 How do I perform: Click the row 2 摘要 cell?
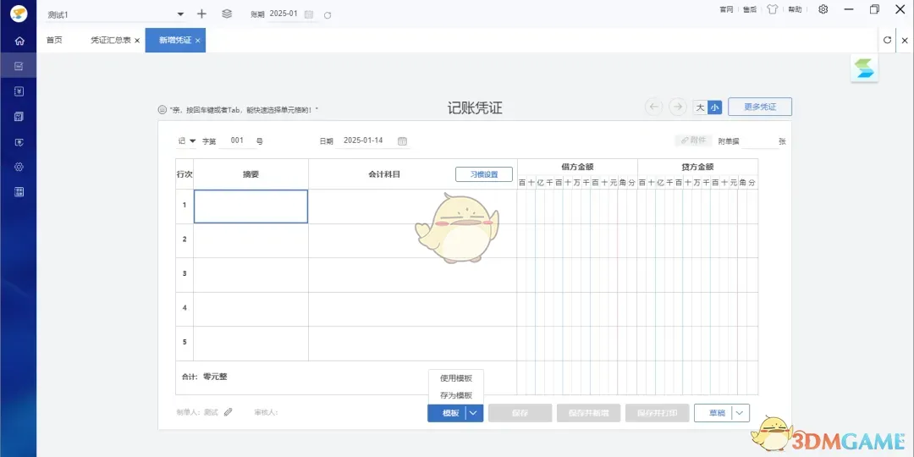pos(251,240)
